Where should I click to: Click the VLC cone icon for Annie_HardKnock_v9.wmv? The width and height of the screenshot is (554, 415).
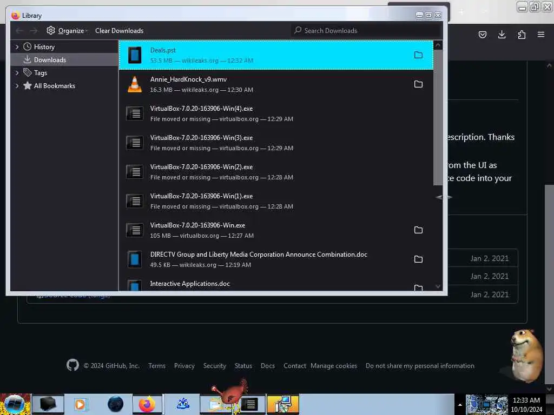click(135, 85)
